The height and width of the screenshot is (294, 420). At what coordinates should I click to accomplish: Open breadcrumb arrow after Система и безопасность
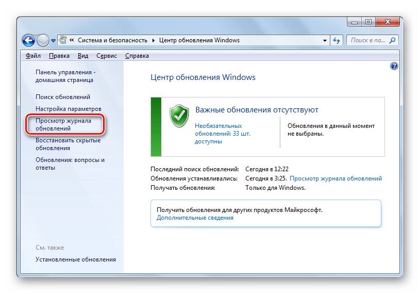pyautogui.click(x=154, y=40)
